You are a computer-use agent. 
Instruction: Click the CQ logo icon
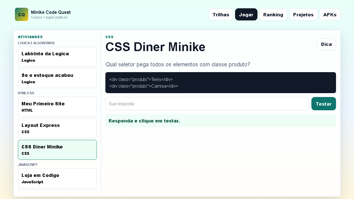click(22, 14)
